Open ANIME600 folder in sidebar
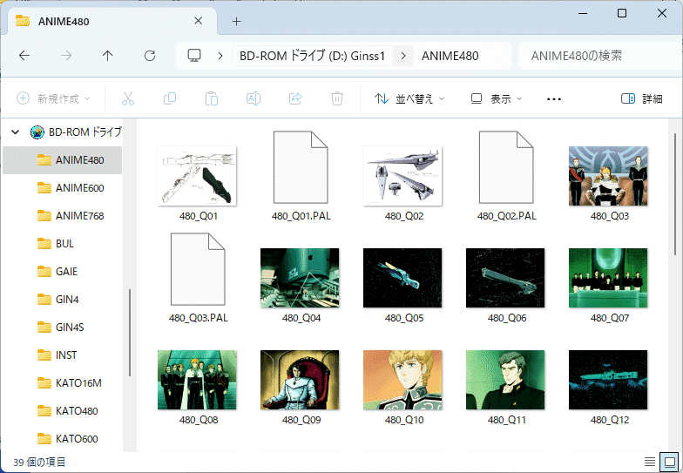The width and height of the screenshot is (683, 473). pyautogui.click(x=63, y=188)
